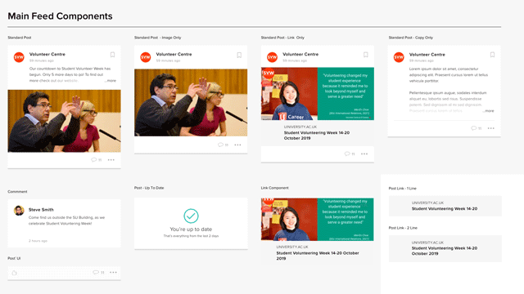
Task: Click the teal up-to-date checkmark icon
Action: (191, 216)
